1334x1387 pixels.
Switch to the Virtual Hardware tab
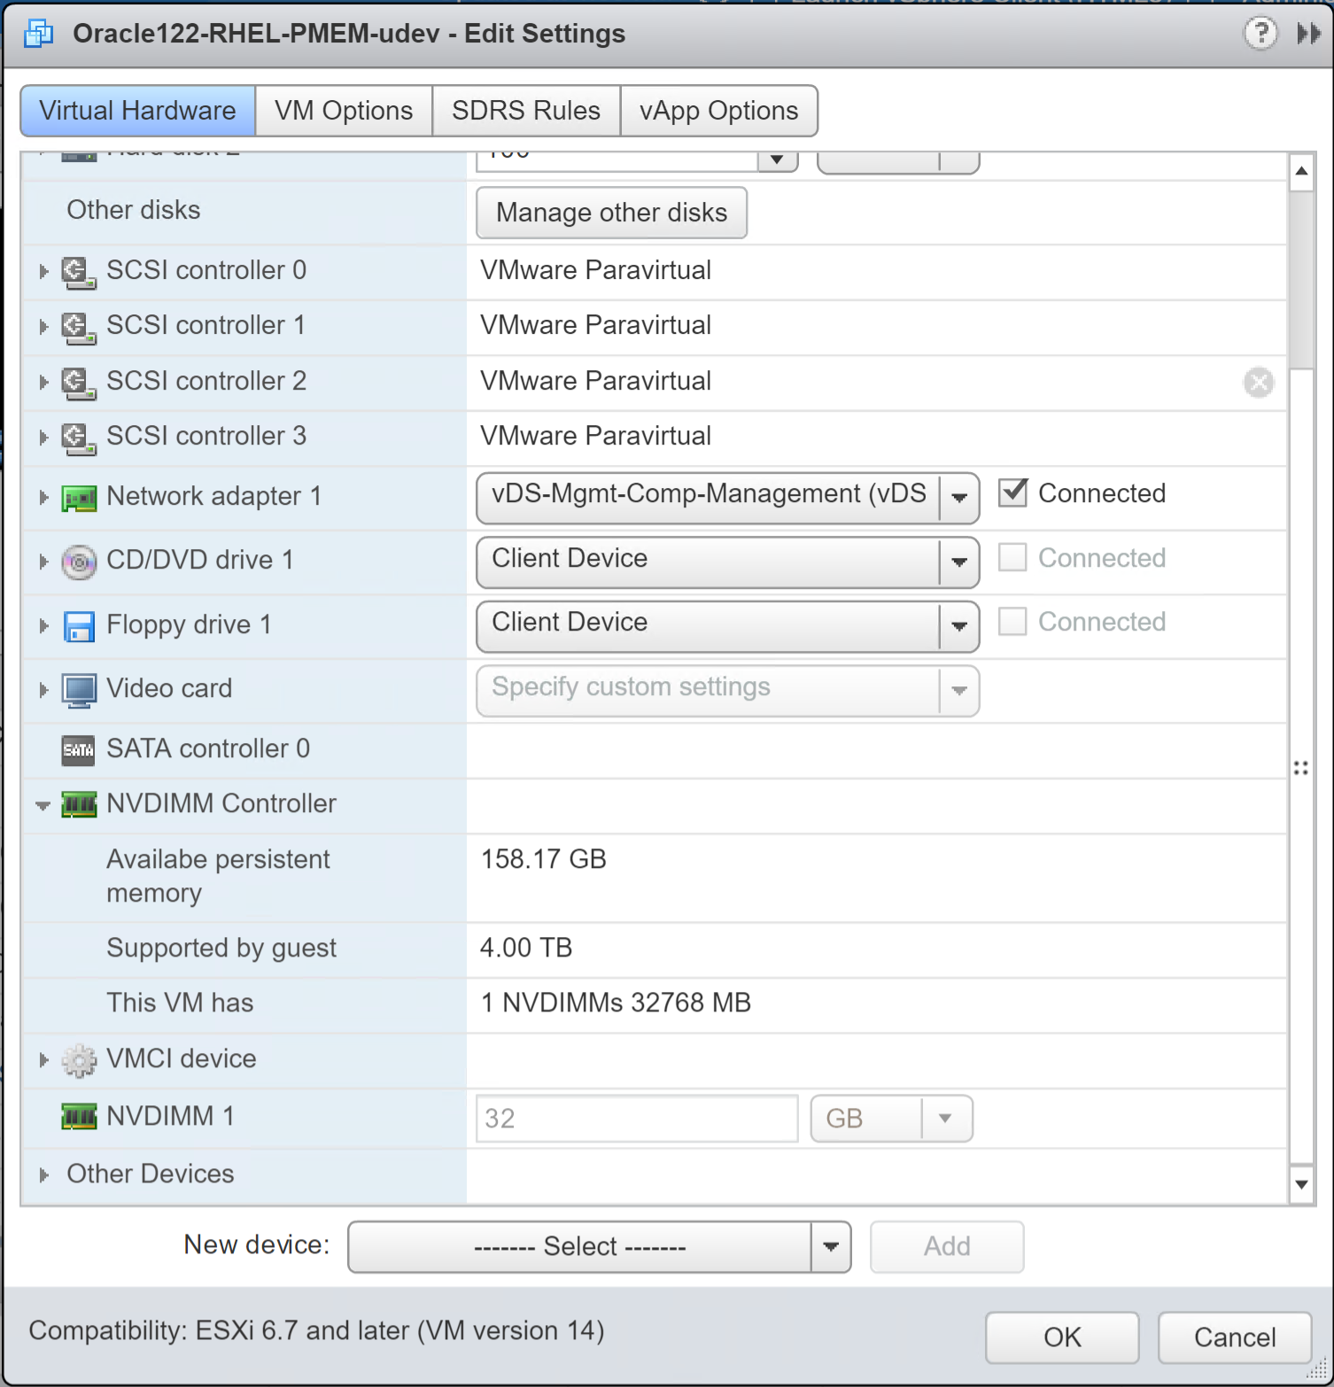[137, 111]
